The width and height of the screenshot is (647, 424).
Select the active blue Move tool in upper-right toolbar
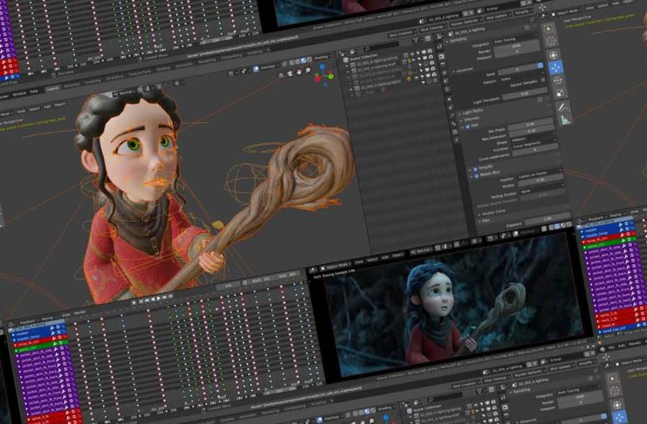(x=555, y=67)
